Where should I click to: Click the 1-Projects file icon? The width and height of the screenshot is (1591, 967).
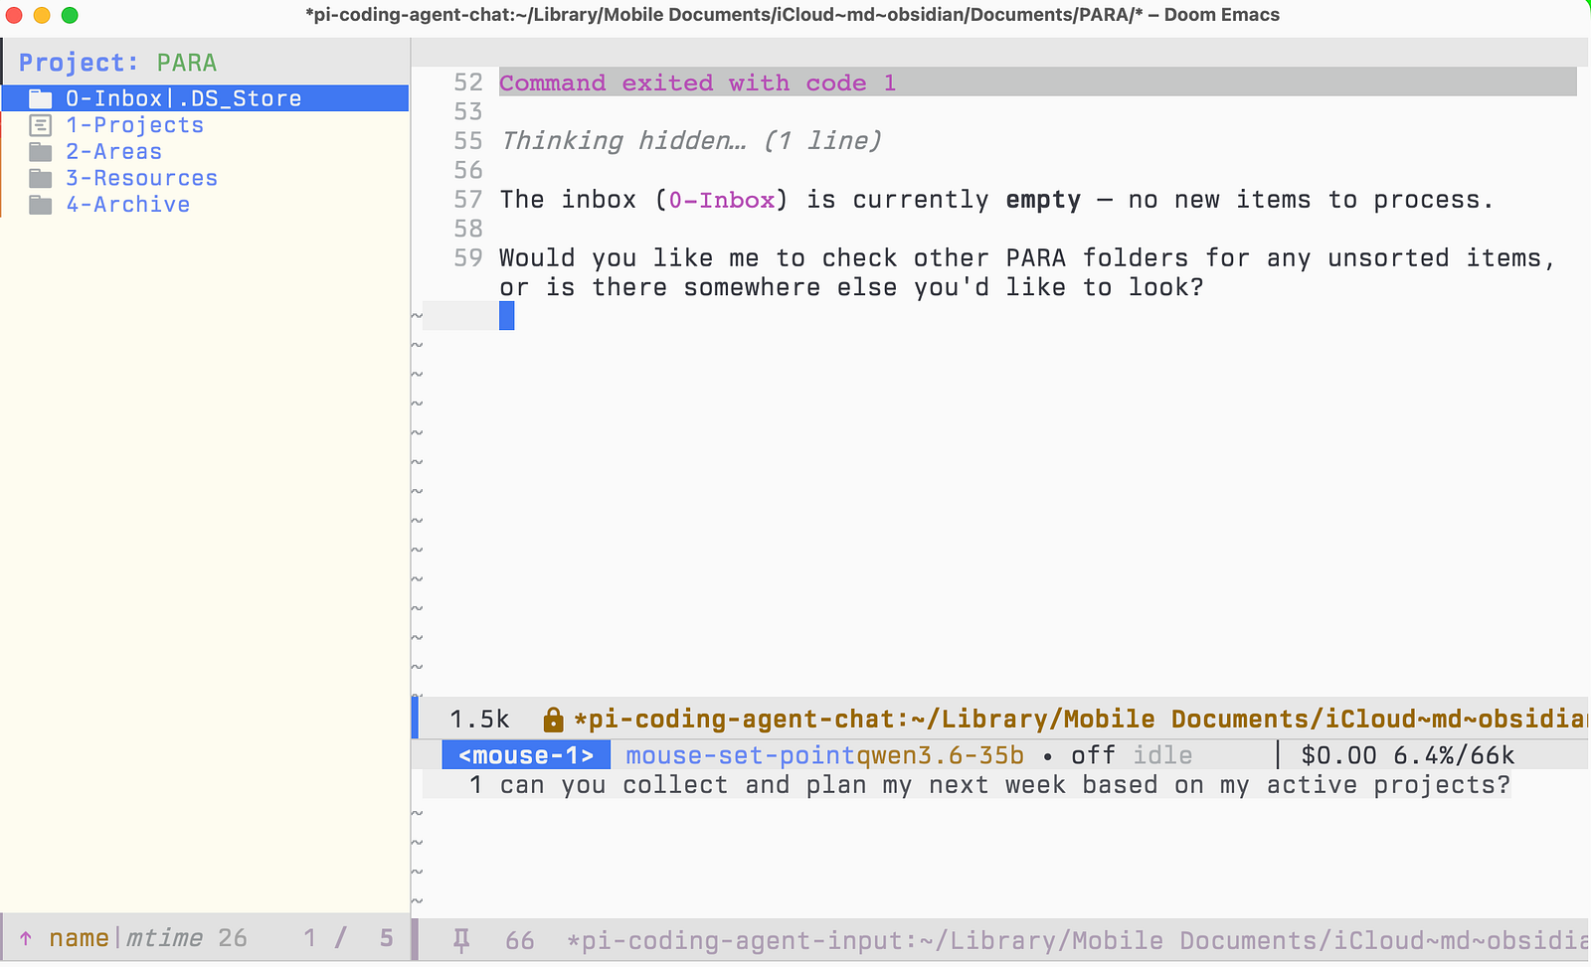pos(41,125)
